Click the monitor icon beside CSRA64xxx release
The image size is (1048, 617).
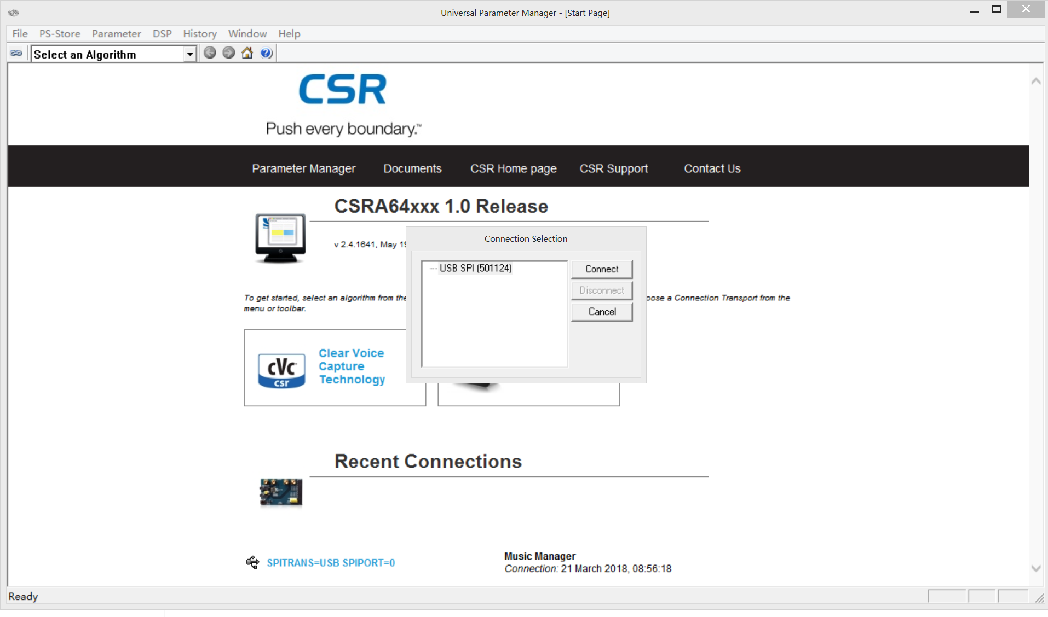click(280, 238)
